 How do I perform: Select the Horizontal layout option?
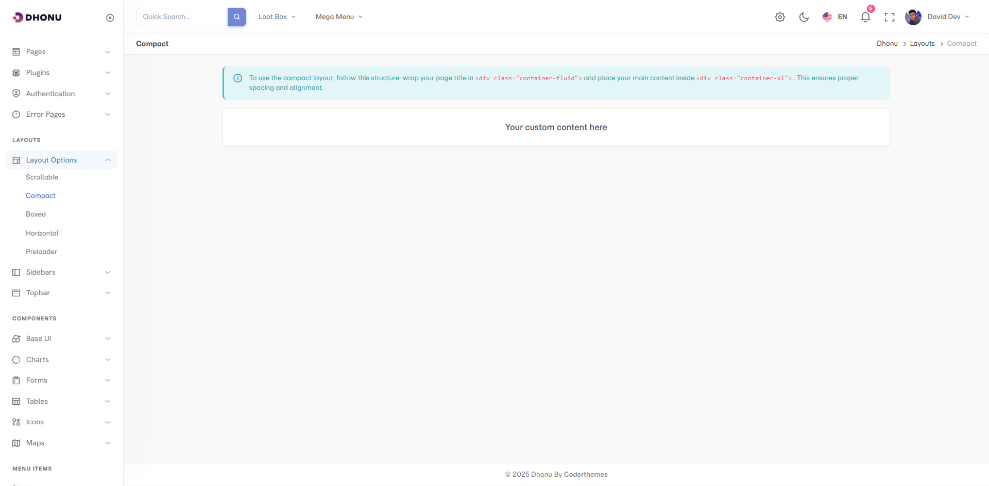(x=42, y=233)
